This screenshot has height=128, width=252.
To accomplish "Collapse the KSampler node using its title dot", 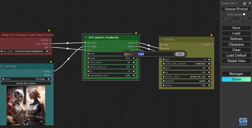I will (161, 40).
